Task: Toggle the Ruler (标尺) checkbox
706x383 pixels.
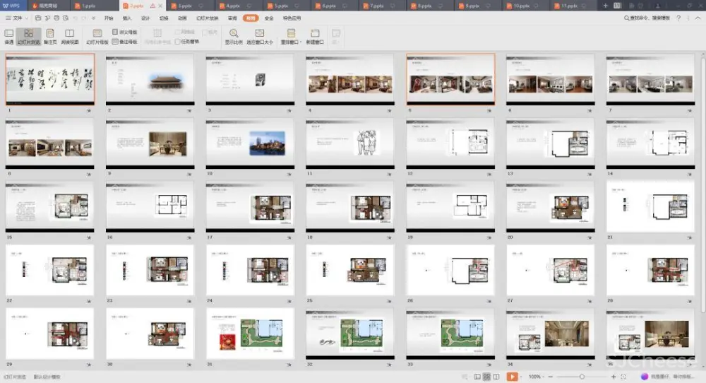Action: 204,32
